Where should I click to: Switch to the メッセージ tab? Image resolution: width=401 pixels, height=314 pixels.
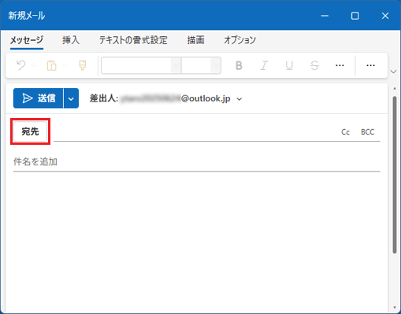coord(27,40)
